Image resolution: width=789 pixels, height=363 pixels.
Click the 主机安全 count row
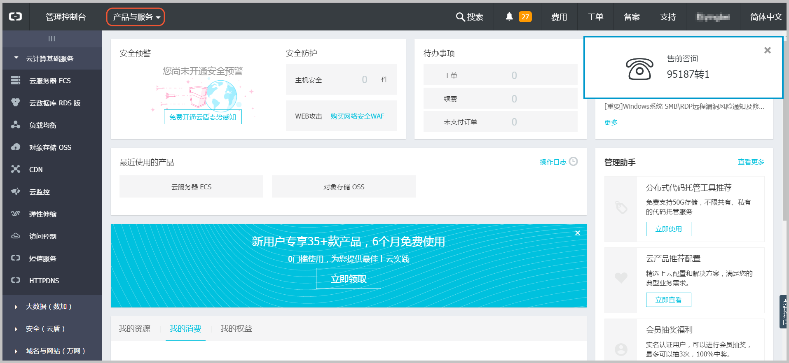(x=341, y=79)
